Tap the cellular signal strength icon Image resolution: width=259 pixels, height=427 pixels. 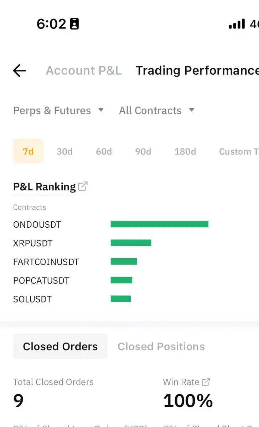[x=237, y=24]
